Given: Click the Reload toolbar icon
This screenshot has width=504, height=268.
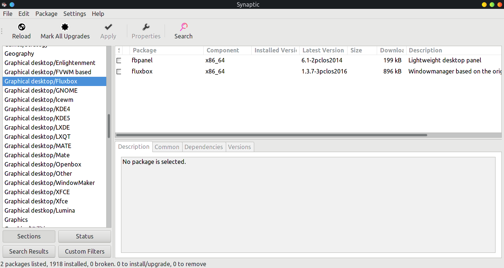Looking at the screenshot, I should tap(21, 27).
